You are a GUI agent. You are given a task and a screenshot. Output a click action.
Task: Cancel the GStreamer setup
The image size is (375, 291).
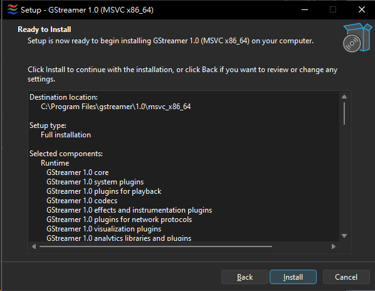pos(346,277)
